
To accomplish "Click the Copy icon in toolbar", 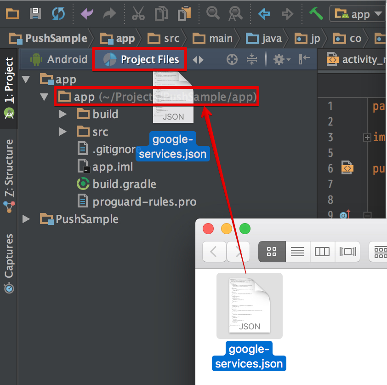I will tap(161, 13).
